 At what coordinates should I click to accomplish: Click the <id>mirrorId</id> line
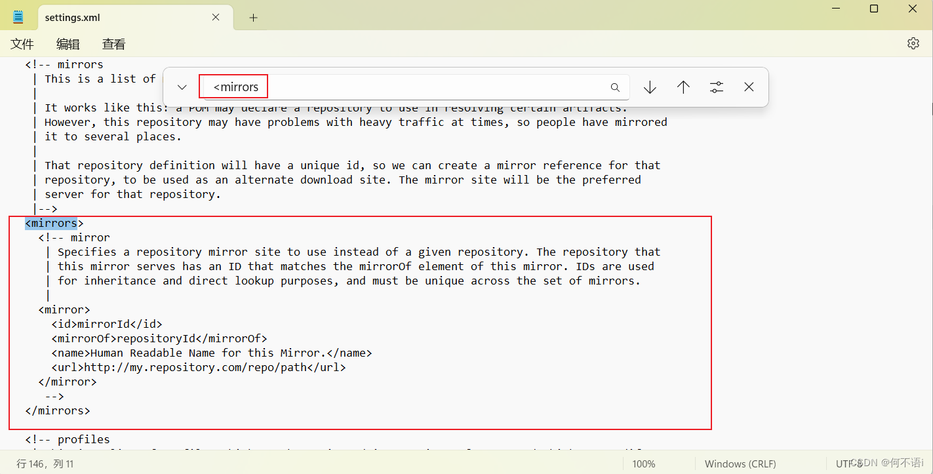click(x=107, y=324)
